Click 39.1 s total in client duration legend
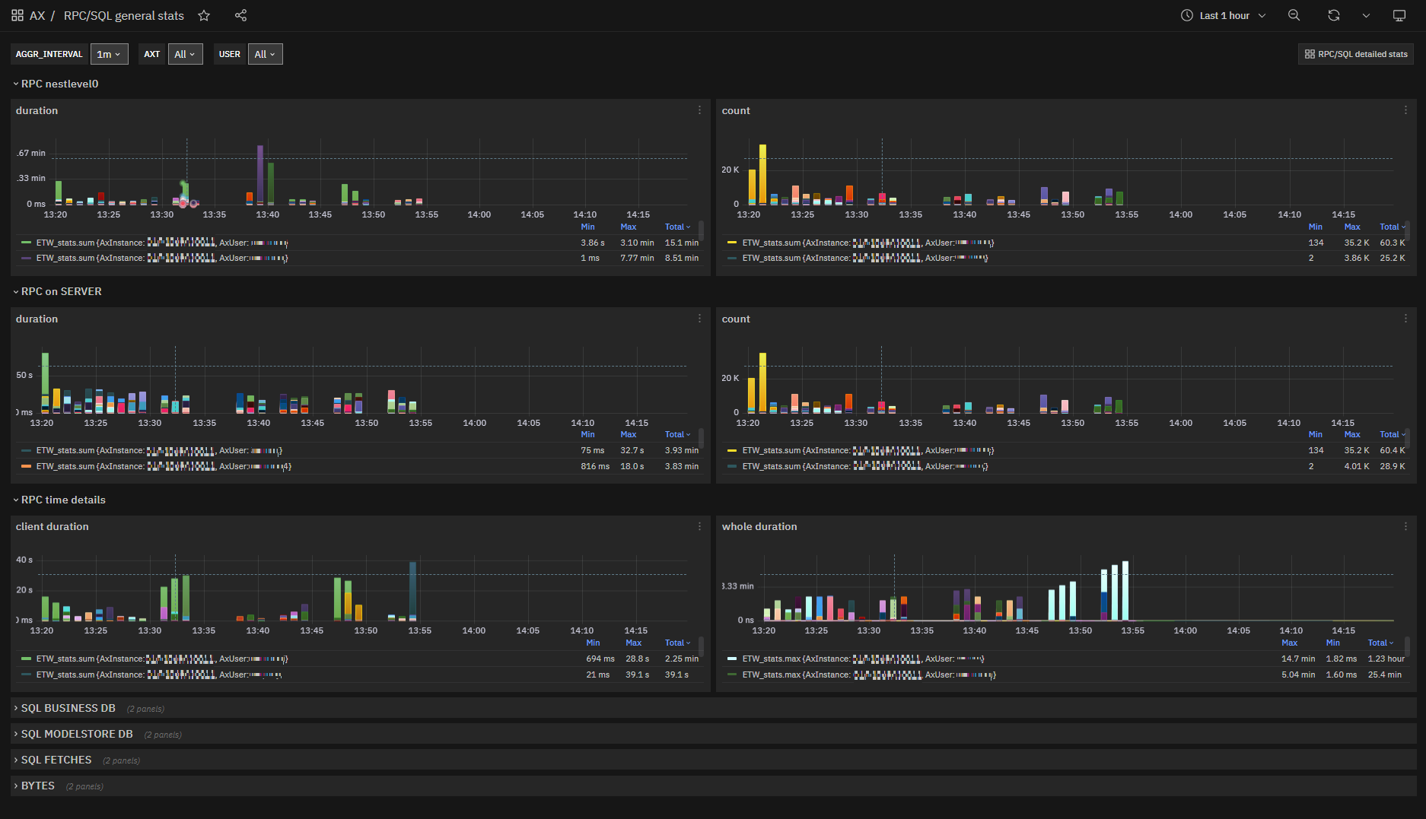Viewport: 1426px width, 819px height. [x=676, y=675]
